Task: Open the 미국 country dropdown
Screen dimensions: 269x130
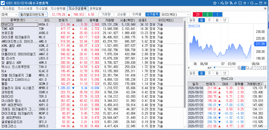Action: 9,14
